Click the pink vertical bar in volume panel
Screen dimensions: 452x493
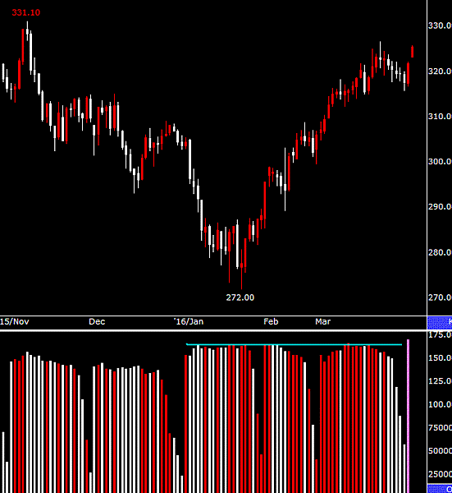click(408, 416)
